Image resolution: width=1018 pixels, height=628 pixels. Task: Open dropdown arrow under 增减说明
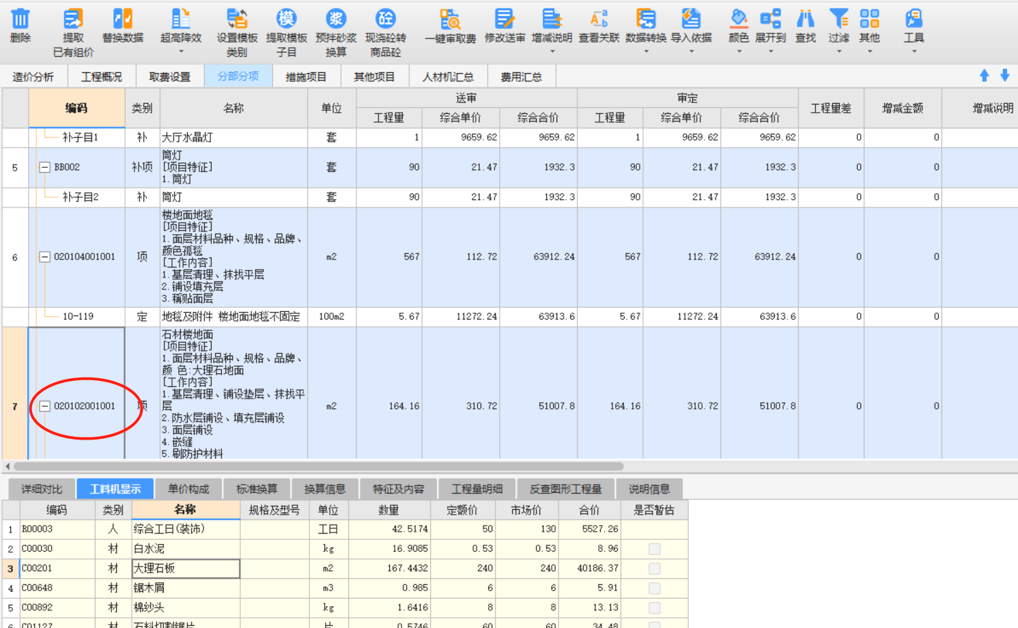tap(552, 52)
